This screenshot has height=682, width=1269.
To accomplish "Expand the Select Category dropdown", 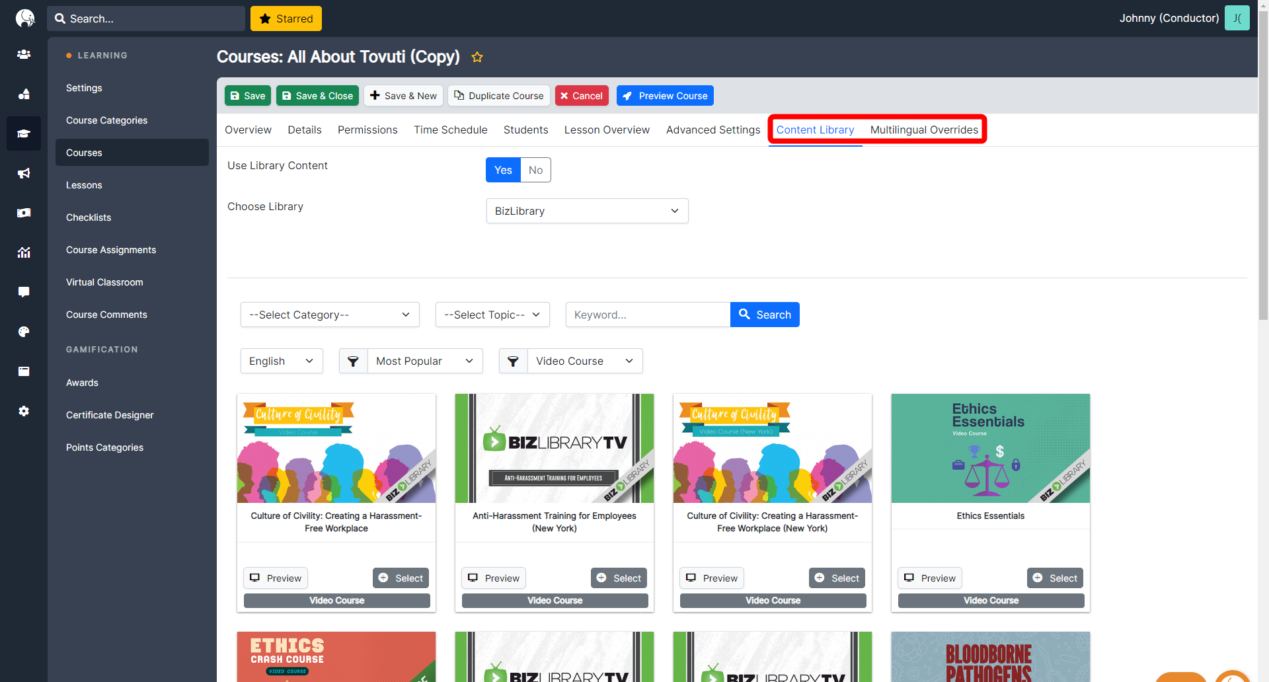I will [x=330, y=315].
